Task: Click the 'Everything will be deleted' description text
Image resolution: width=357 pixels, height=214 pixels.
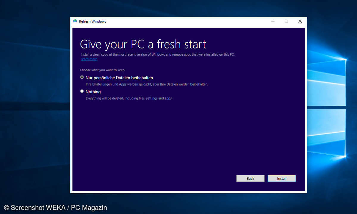Action: click(129, 98)
